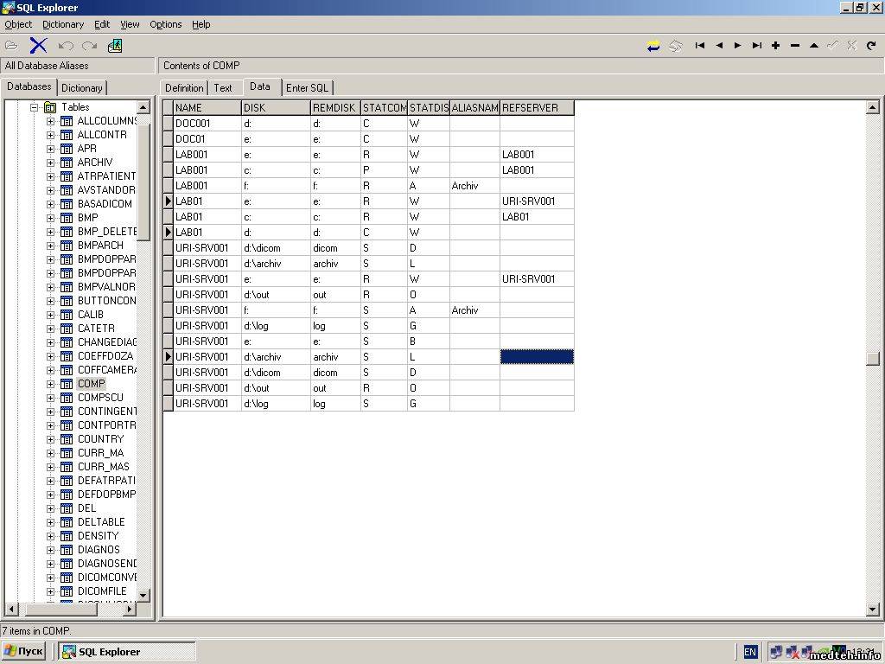Switch to the Enter SQL tab
Image resolution: width=885 pixels, height=664 pixels.
click(x=307, y=87)
